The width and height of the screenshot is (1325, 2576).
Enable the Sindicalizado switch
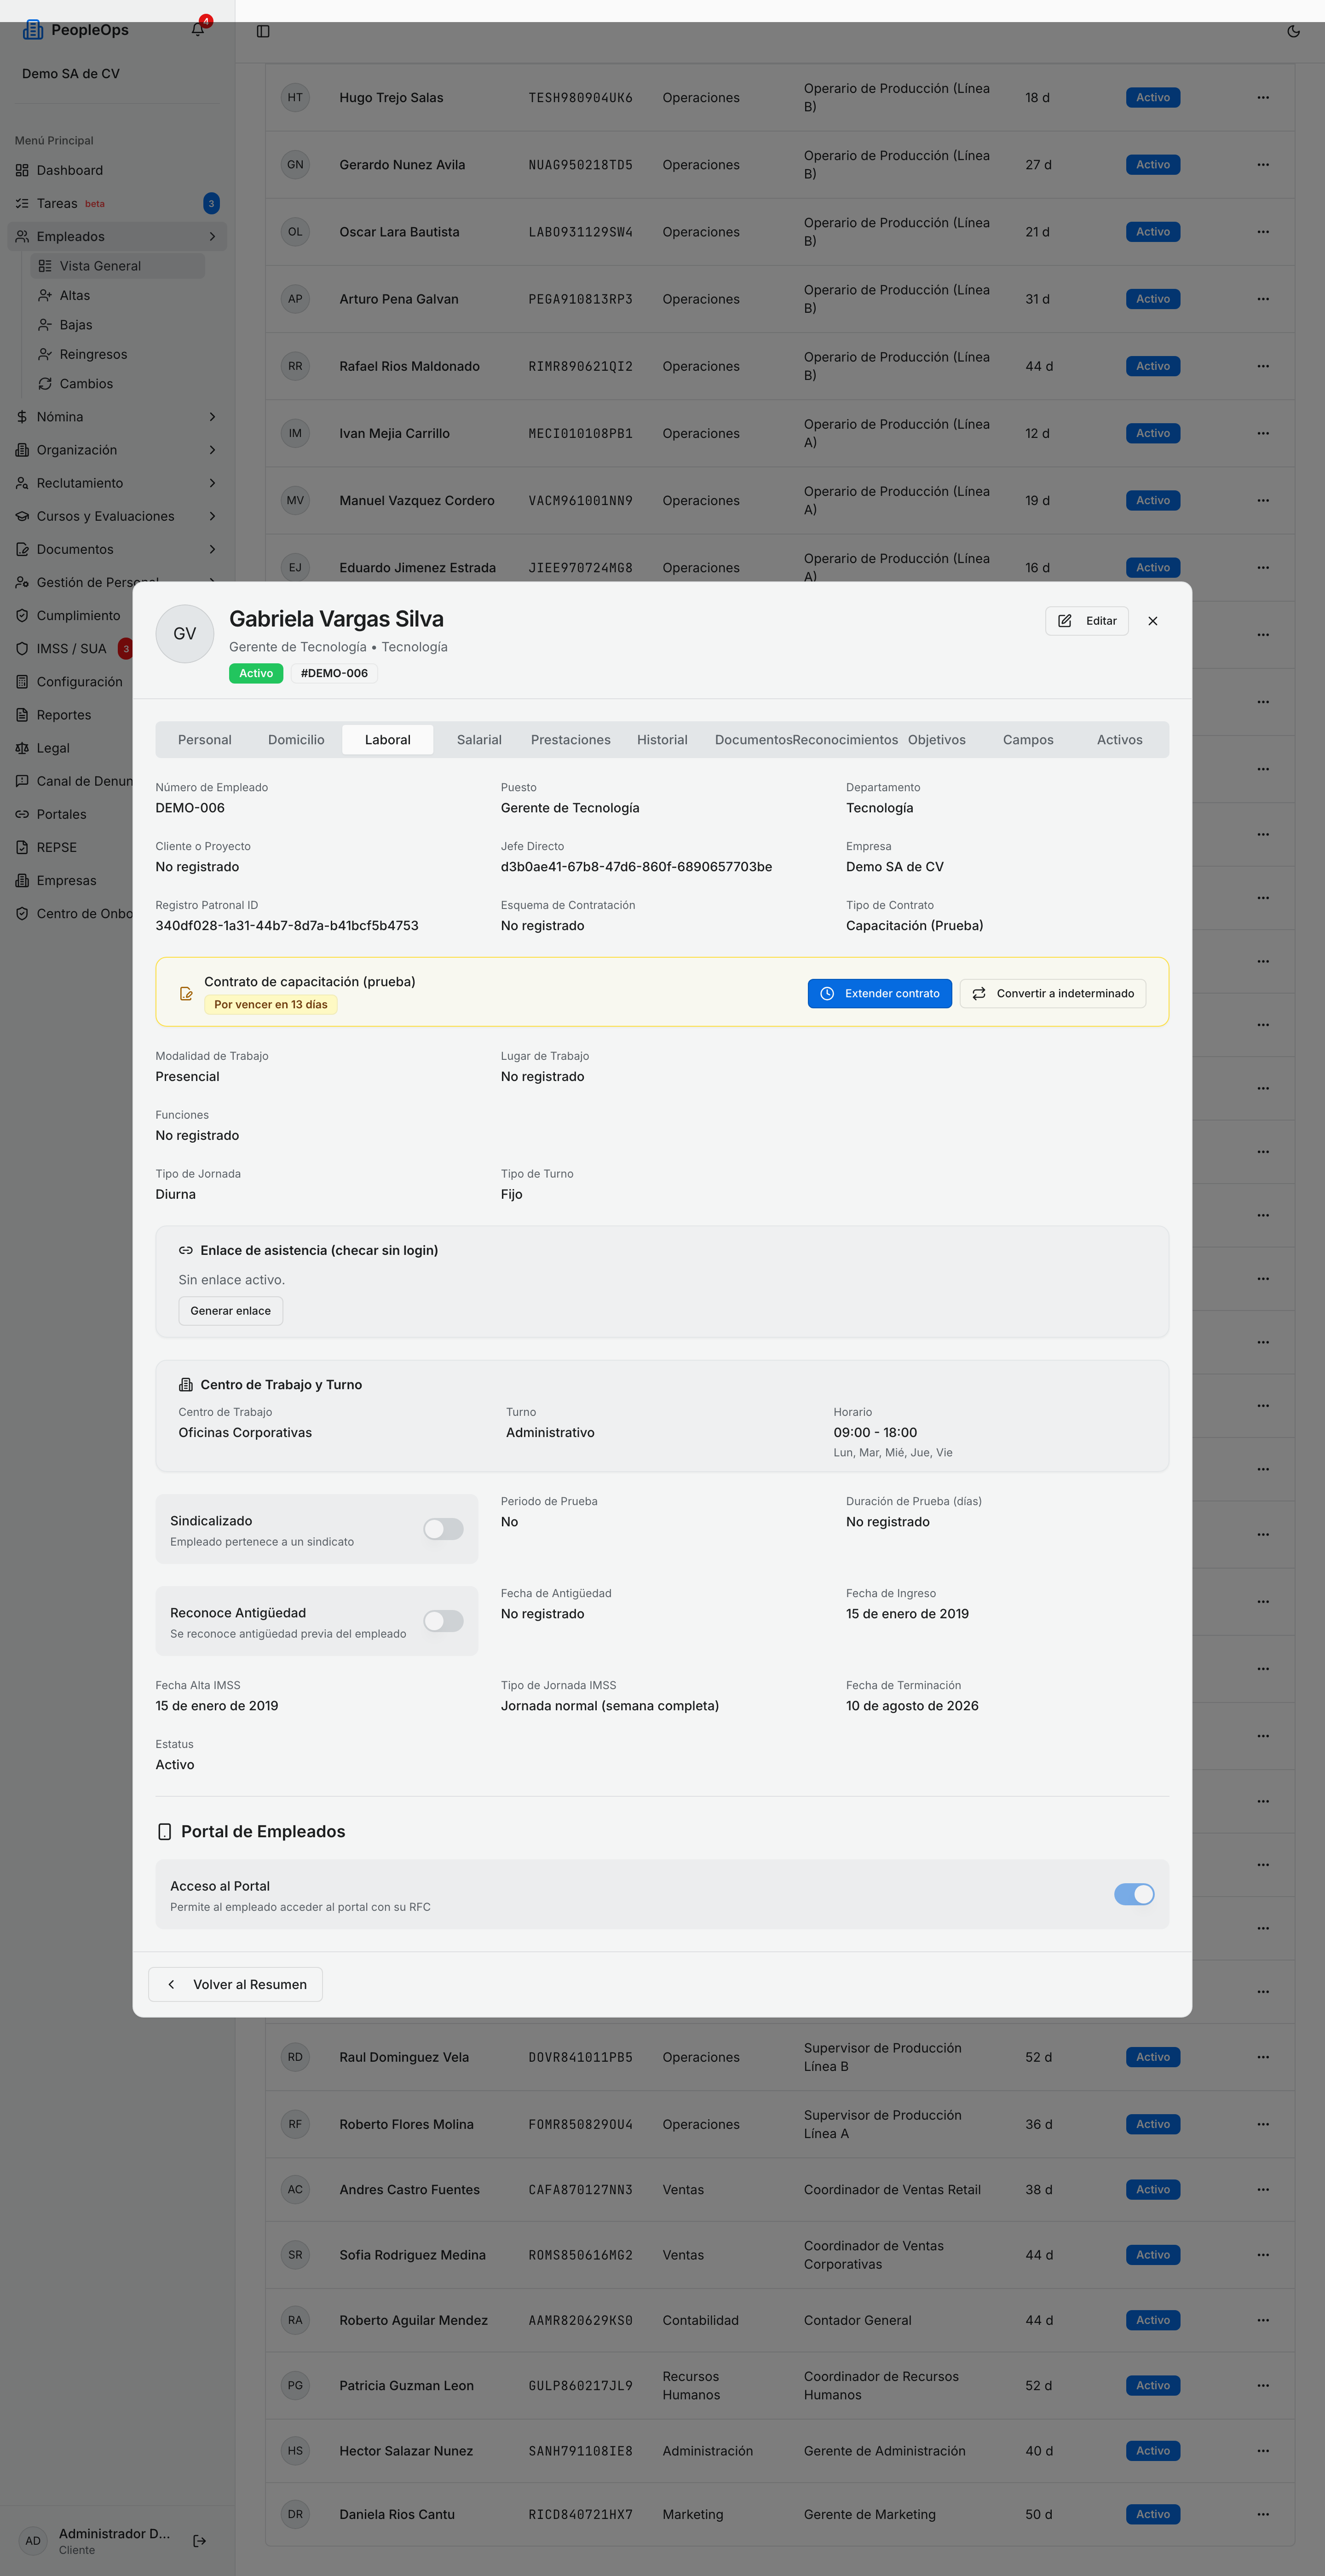pyautogui.click(x=443, y=1529)
